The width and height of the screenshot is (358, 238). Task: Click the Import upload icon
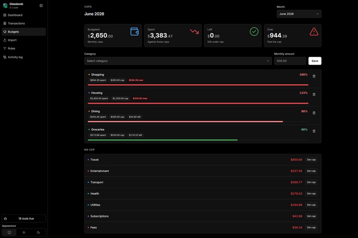point(5,40)
